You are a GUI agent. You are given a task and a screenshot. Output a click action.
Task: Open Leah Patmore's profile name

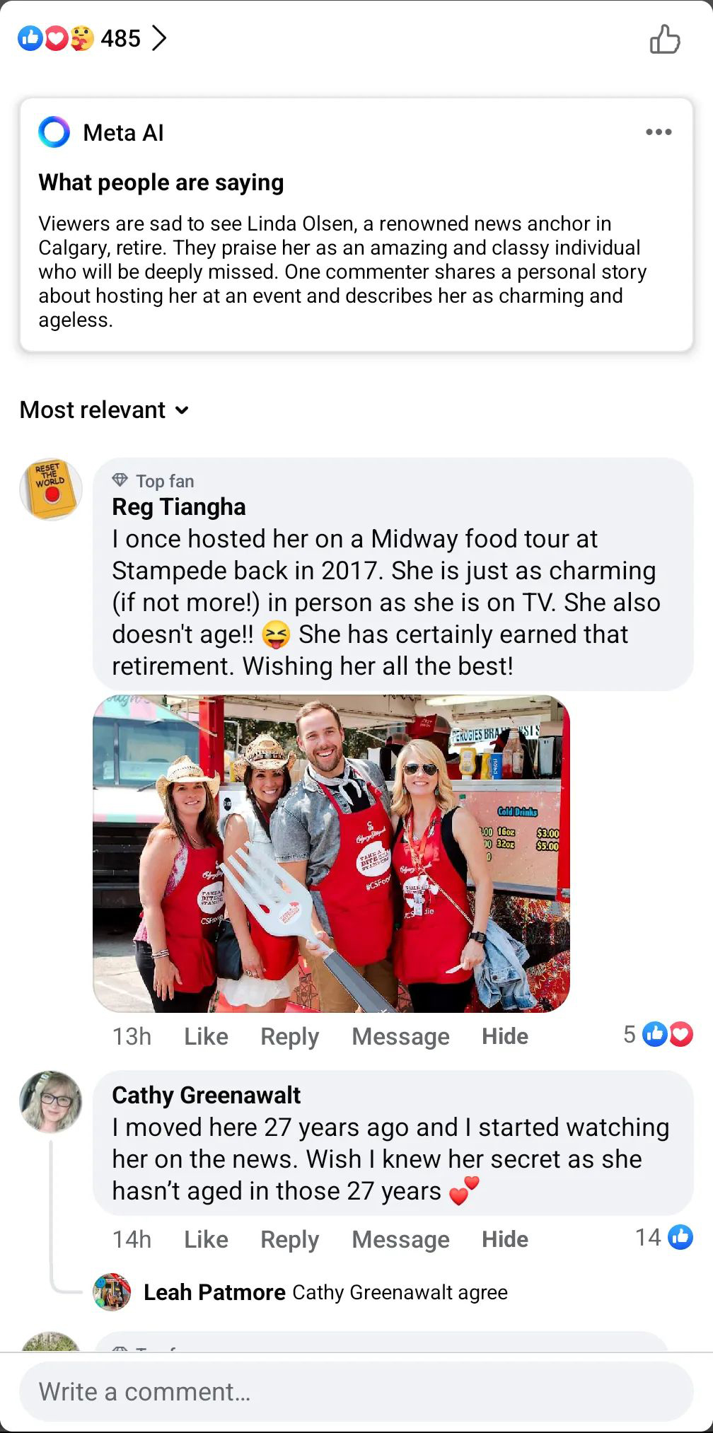pyautogui.click(x=214, y=1292)
